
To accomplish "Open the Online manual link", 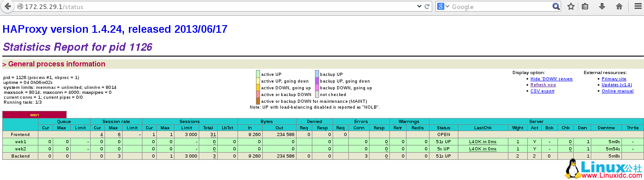I will [617, 91].
